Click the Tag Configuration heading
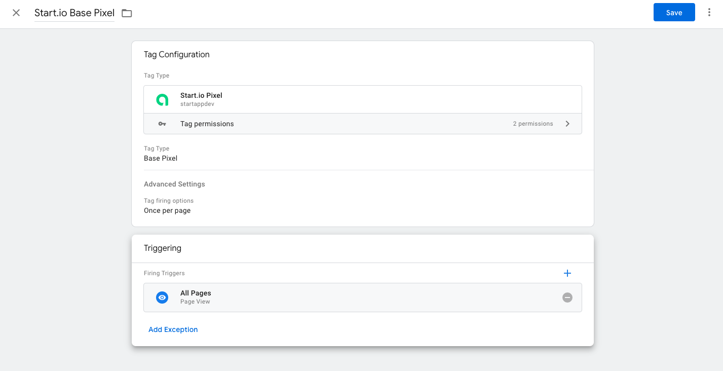 177,54
